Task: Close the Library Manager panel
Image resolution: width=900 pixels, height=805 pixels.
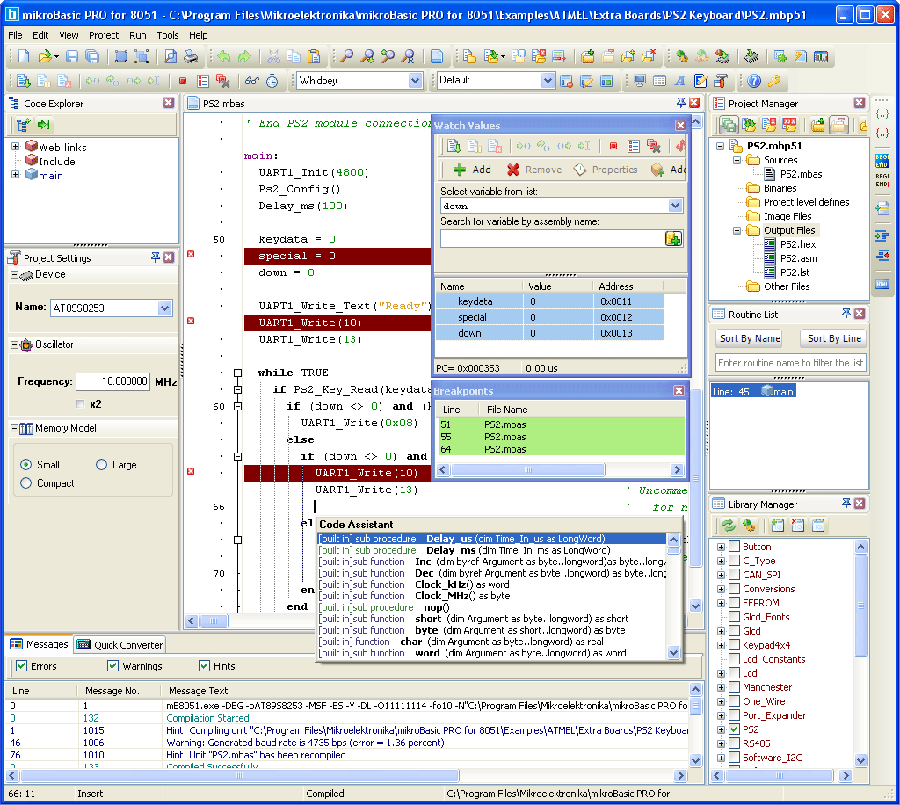Action: [860, 504]
